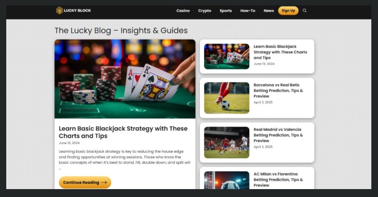This screenshot has height=197, width=378.
Task: Open the small blackjack strategy thumbnail
Action: click(x=226, y=56)
